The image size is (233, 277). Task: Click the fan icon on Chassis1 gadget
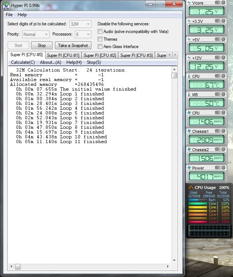click(189, 131)
